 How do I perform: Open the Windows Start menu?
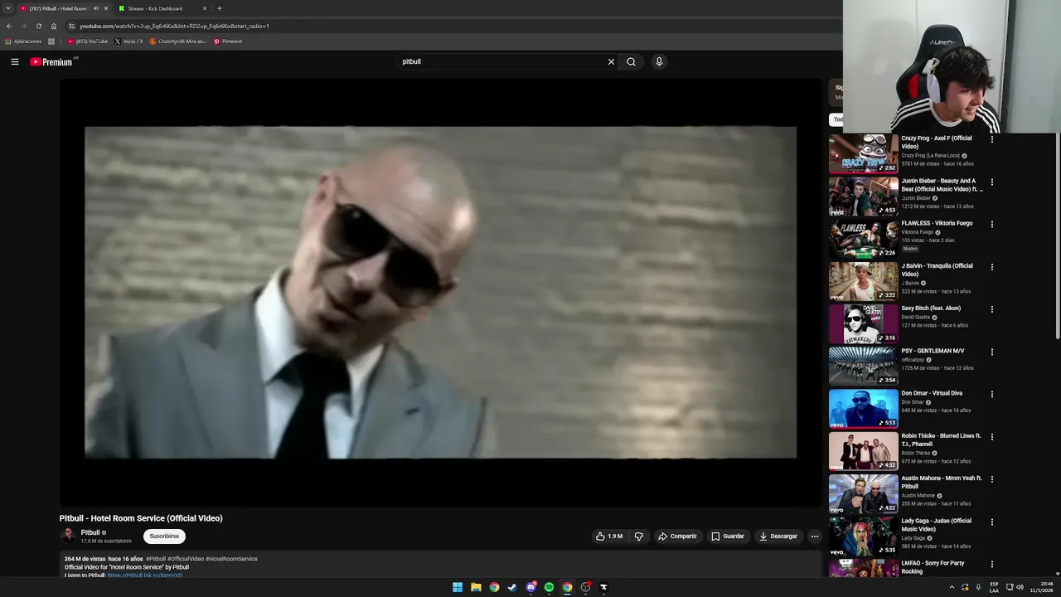coord(458,587)
